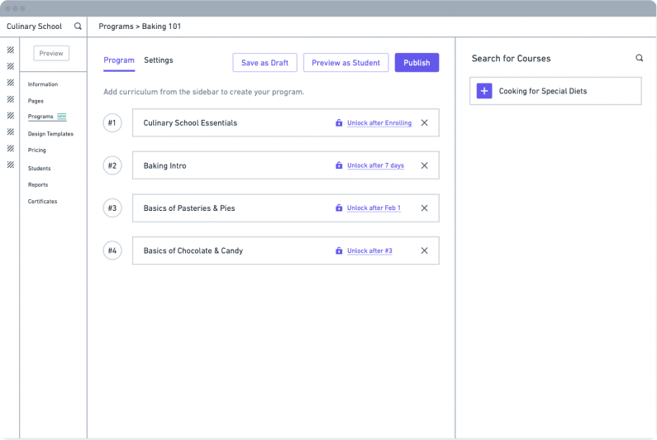Go to Certificates in the sidebar
Image resolution: width=657 pixels, height=440 pixels.
(42, 202)
